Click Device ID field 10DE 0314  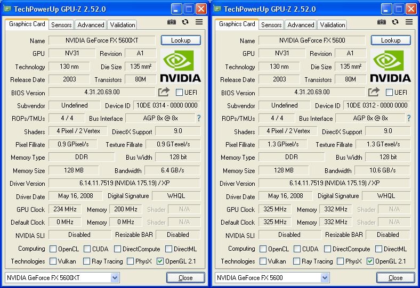[167, 105]
